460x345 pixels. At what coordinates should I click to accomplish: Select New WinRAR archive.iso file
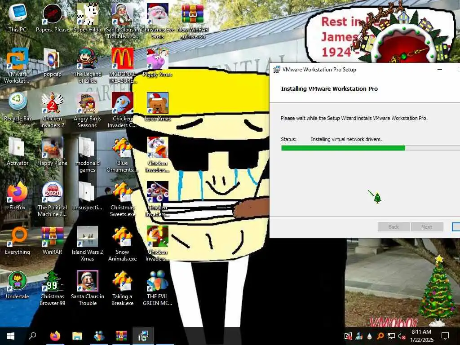point(192,21)
